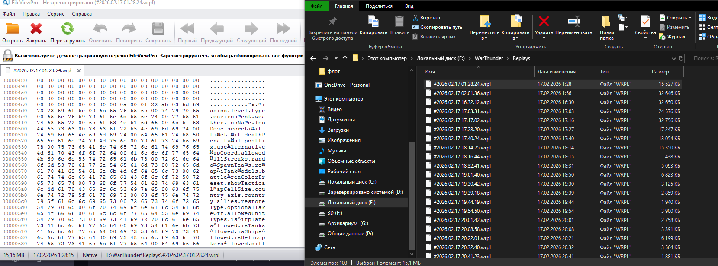Click the Переименовать icon in ribbon
The width and height of the screenshot is (718, 266).
tap(573, 22)
